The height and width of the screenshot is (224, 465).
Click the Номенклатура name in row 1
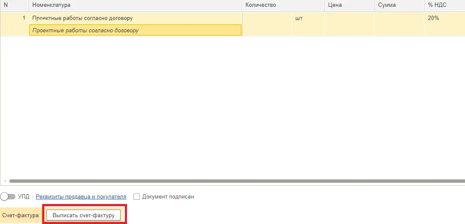click(82, 18)
